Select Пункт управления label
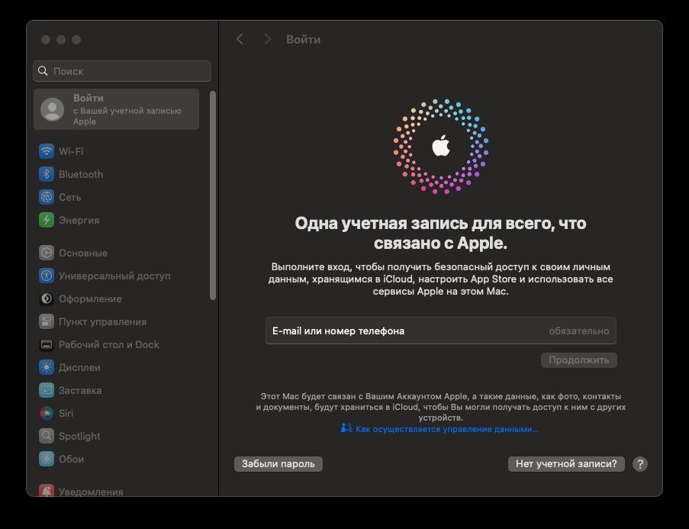This screenshot has width=689, height=529. coord(102,322)
